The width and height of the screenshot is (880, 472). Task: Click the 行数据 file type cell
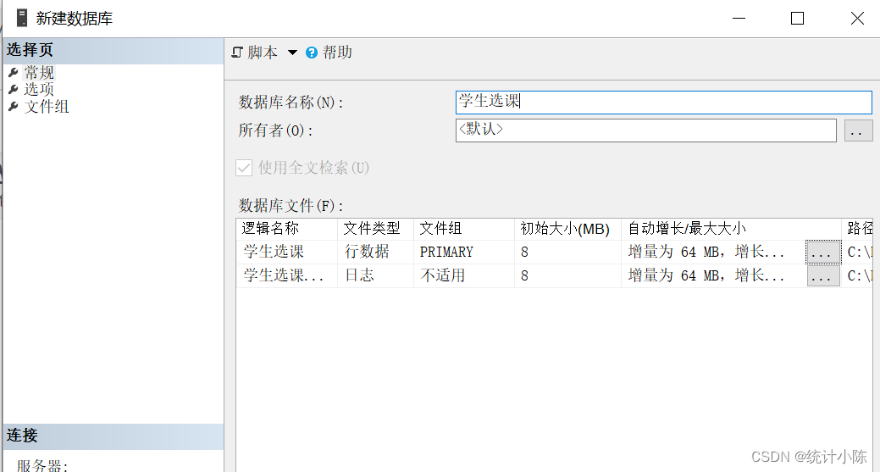click(375, 252)
